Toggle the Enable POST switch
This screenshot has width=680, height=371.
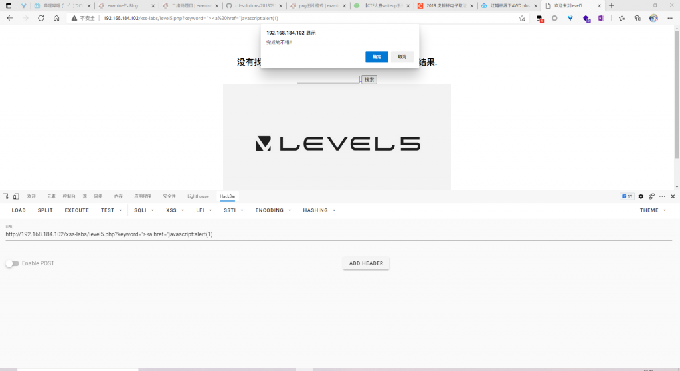tap(13, 263)
